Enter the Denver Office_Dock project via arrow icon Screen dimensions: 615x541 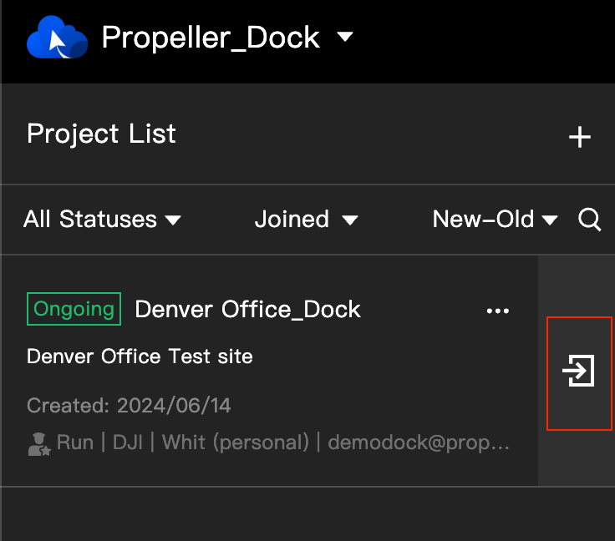[x=579, y=371]
